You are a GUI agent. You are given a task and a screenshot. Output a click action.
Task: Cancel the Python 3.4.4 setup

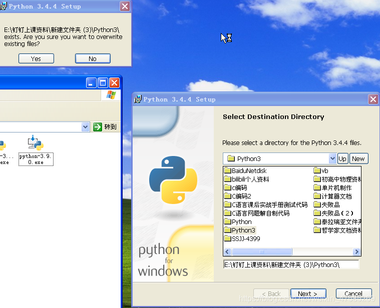pyautogui.click(x=353, y=293)
